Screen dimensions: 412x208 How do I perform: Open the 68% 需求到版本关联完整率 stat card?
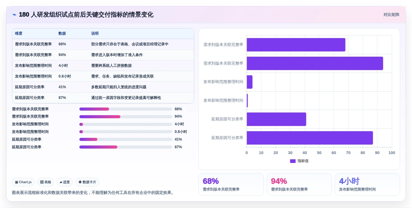click(x=231, y=184)
